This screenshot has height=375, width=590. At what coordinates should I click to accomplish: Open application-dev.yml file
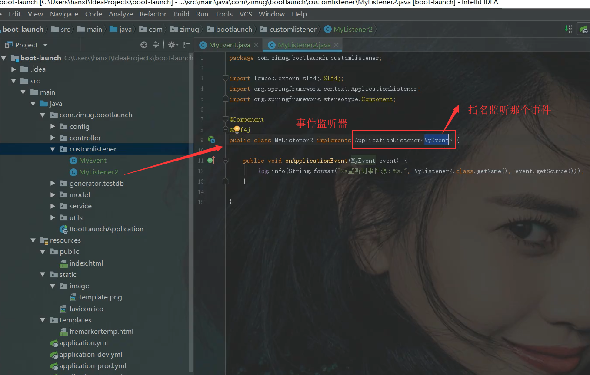(x=86, y=354)
